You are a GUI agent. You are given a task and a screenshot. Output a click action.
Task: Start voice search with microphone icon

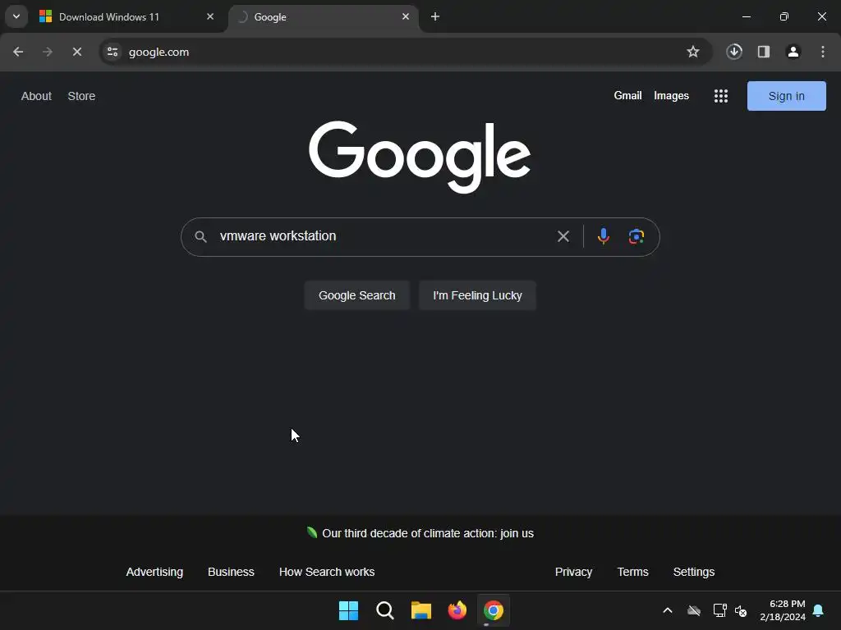click(x=604, y=236)
